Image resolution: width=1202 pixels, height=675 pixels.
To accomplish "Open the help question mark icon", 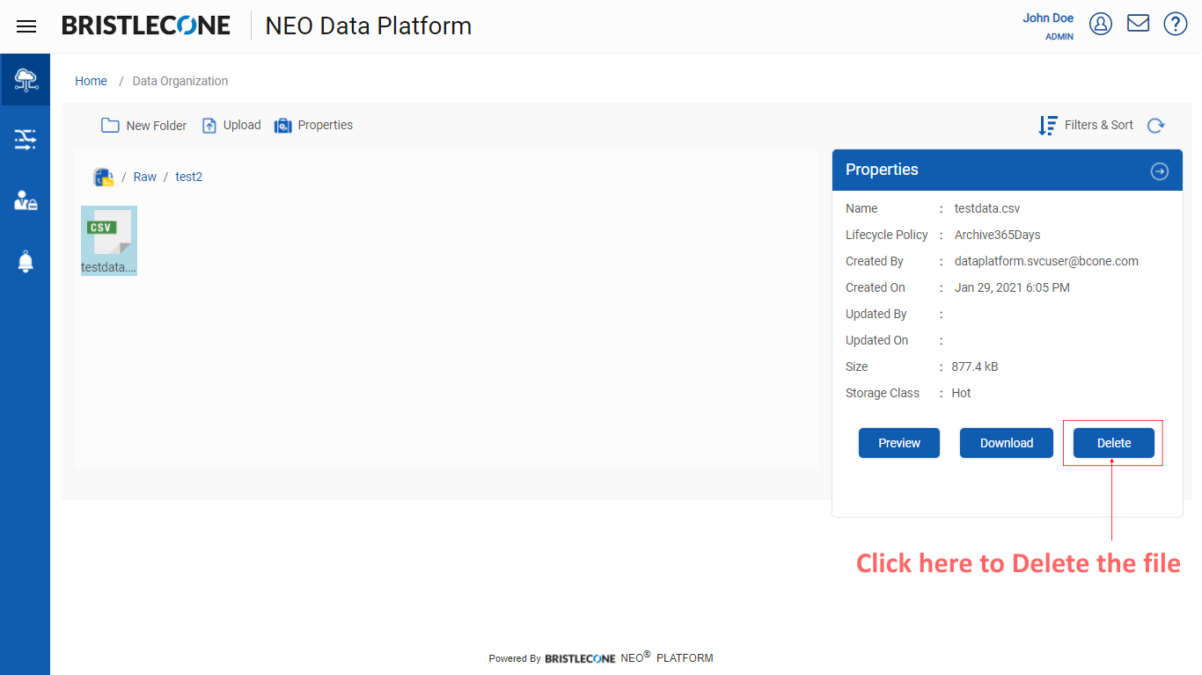I will click(1176, 24).
